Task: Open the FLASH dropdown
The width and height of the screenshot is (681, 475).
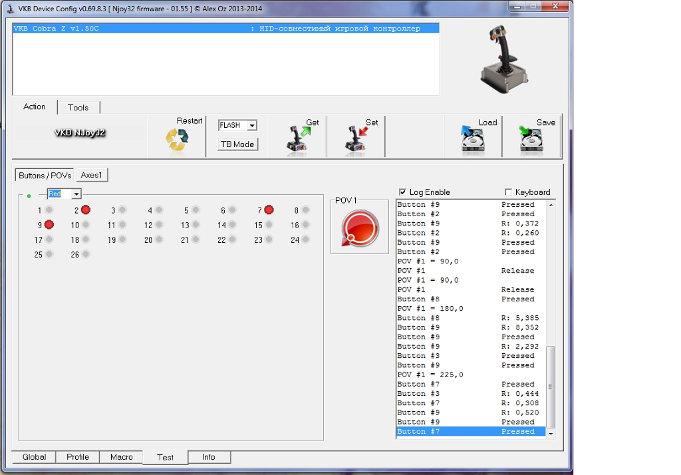Action: click(x=251, y=125)
